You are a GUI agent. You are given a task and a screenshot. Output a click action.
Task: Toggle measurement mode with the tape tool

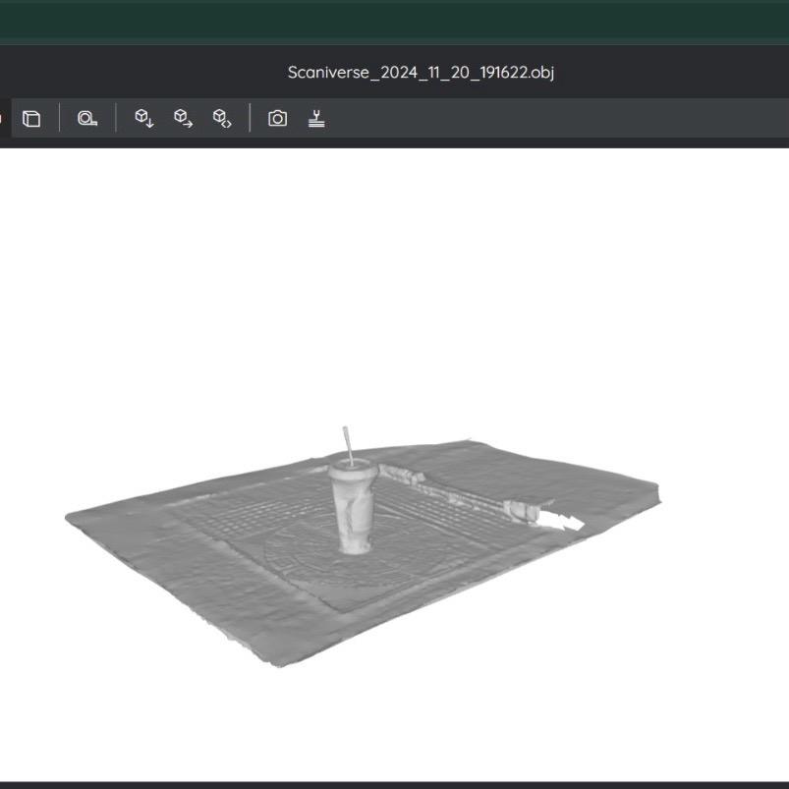click(86, 118)
